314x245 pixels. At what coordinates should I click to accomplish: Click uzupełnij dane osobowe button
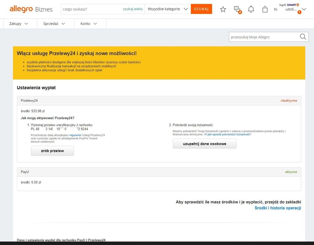point(204,144)
